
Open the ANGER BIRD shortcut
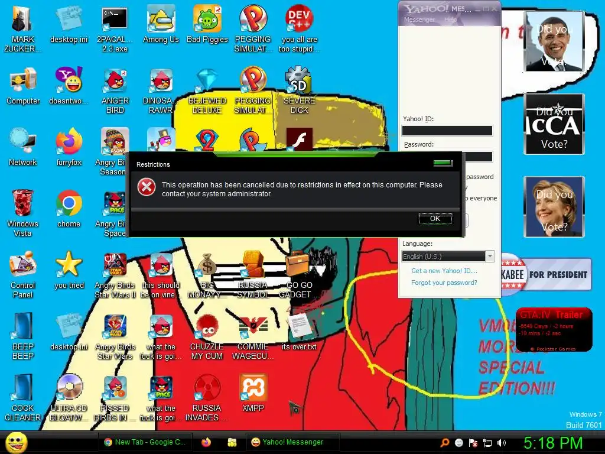(x=115, y=90)
